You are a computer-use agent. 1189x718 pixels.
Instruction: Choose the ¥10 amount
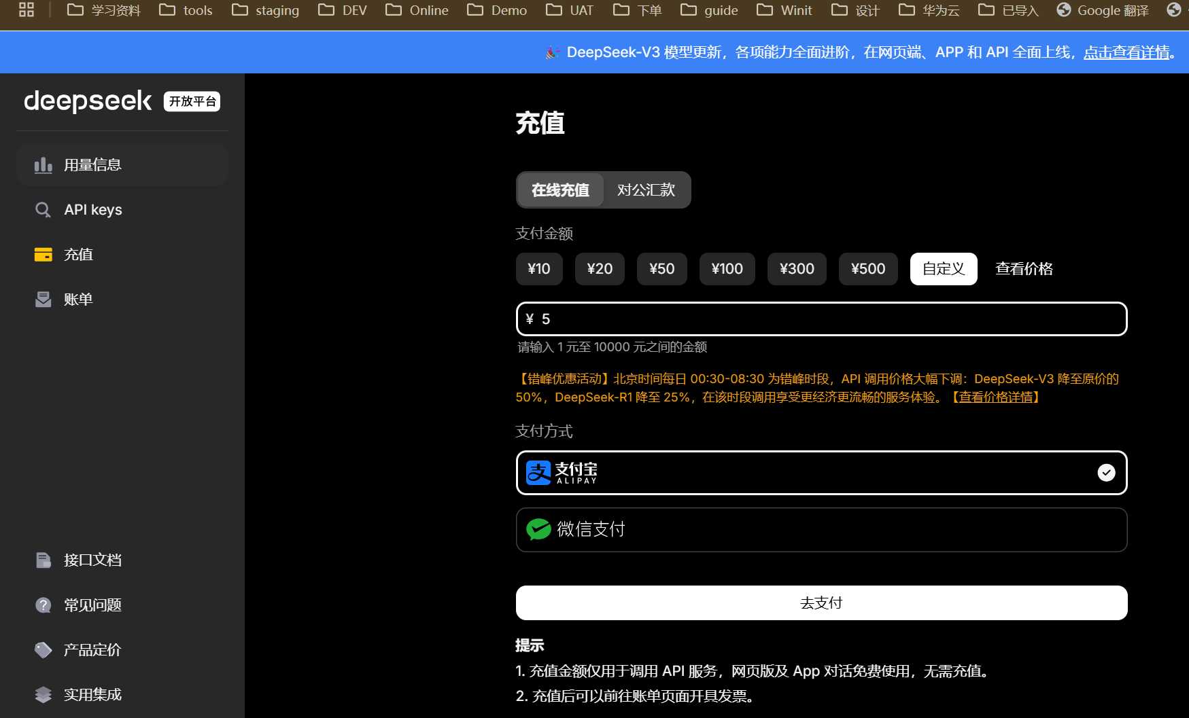tap(539, 269)
